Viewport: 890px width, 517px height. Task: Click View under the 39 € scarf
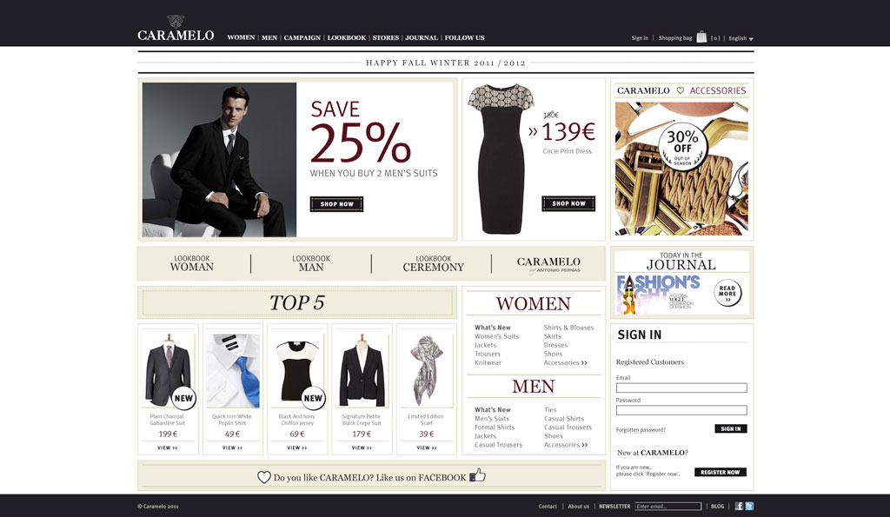[426, 447]
